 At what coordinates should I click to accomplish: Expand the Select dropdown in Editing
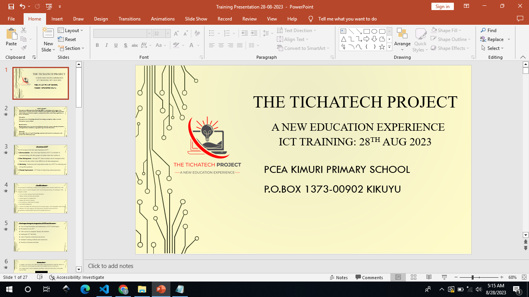click(x=493, y=48)
